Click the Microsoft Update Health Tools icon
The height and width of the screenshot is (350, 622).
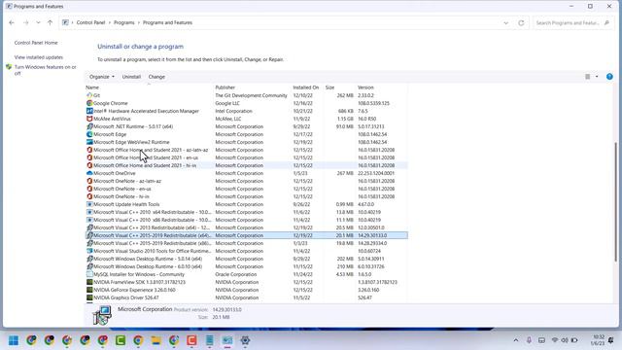tap(89, 204)
